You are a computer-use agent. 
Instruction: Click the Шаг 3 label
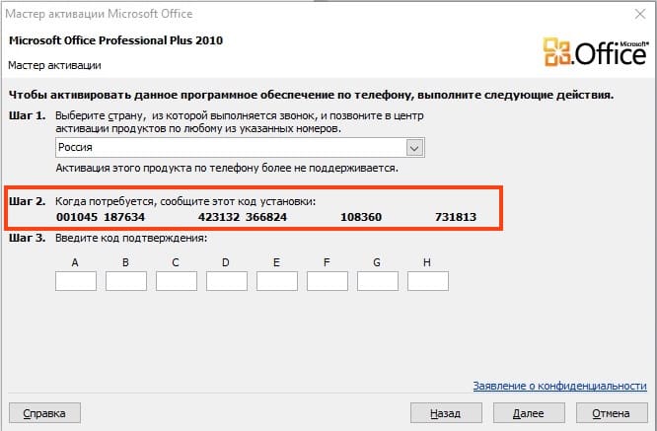(28, 238)
